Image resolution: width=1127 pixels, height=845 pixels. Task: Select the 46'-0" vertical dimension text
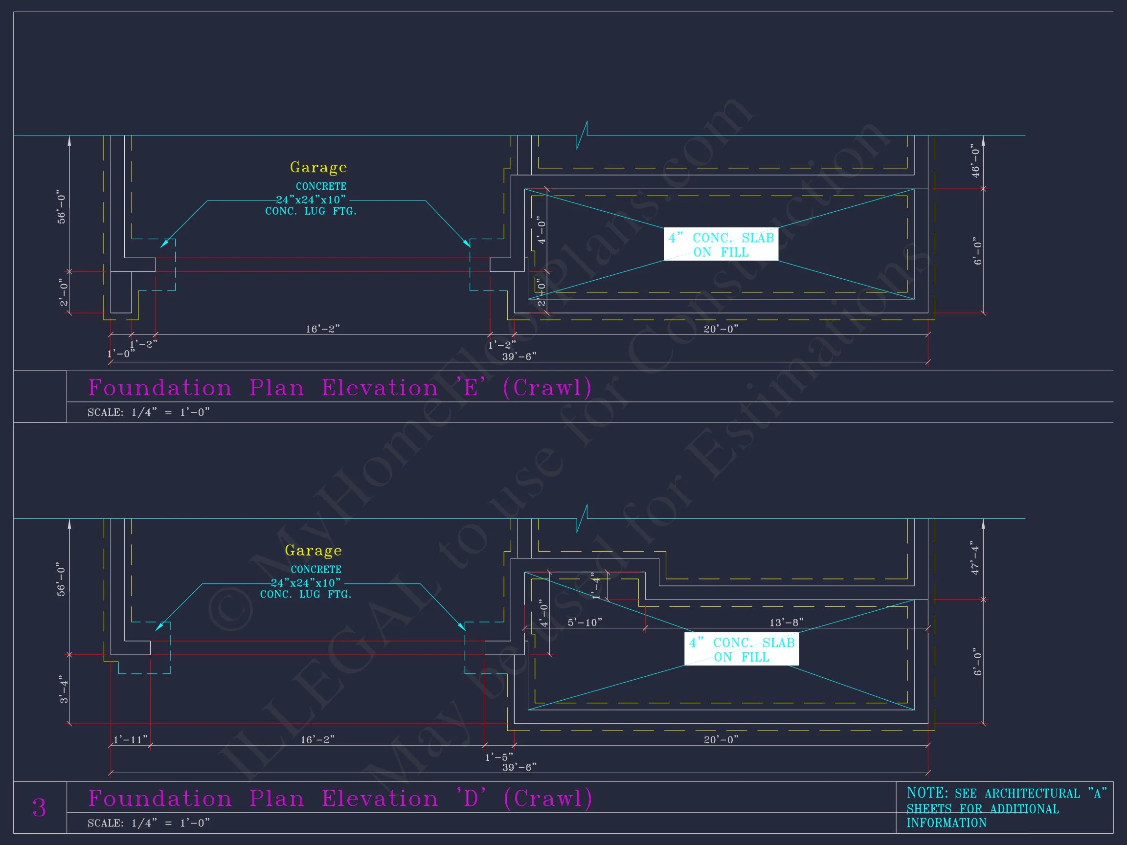976,160
